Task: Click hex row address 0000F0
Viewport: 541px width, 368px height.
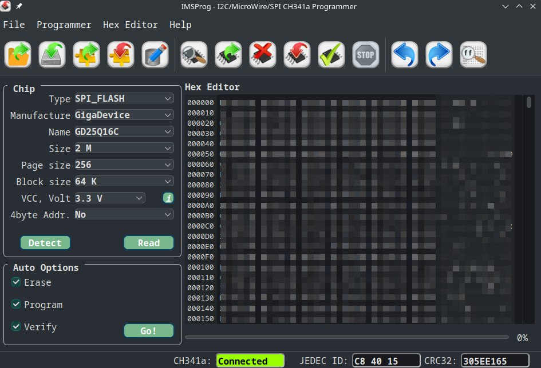Action: (200, 257)
